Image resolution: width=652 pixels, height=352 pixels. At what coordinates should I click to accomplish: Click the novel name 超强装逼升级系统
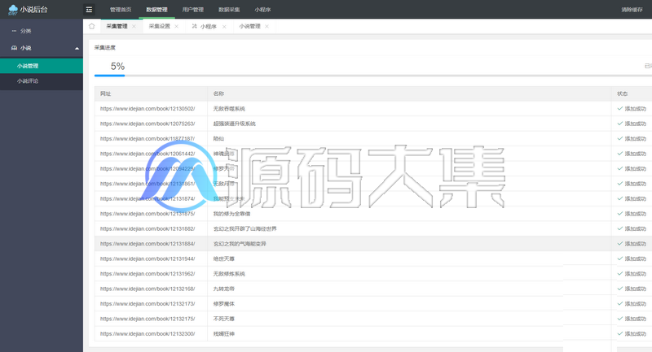click(x=235, y=124)
